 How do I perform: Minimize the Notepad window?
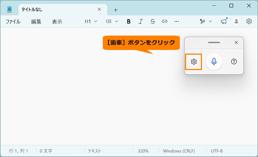(214, 6)
